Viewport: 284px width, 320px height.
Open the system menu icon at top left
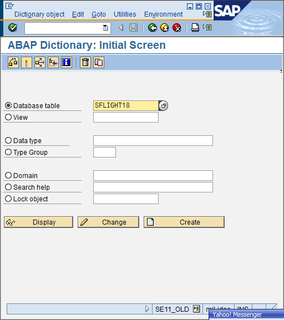(9, 6)
